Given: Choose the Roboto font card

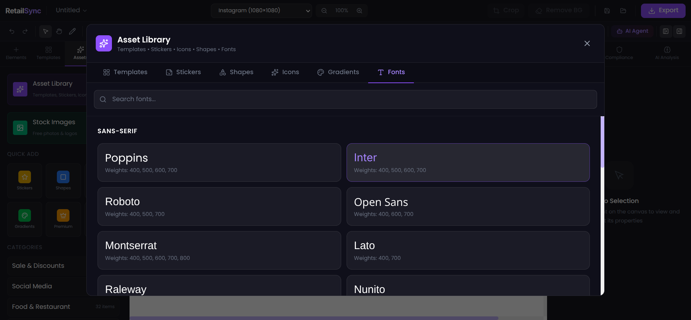Looking at the screenshot, I should click(219, 207).
